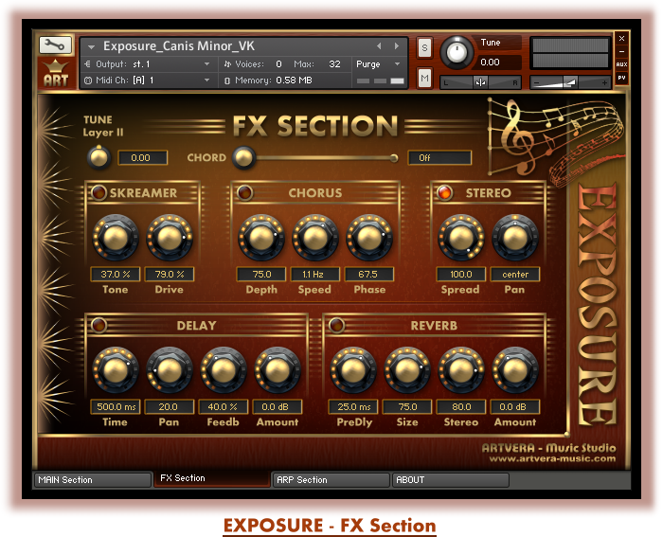Image resolution: width=663 pixels, height=537 pixels.
Task: Turn on the REVERB effect power button
Action: coord(336,326)
